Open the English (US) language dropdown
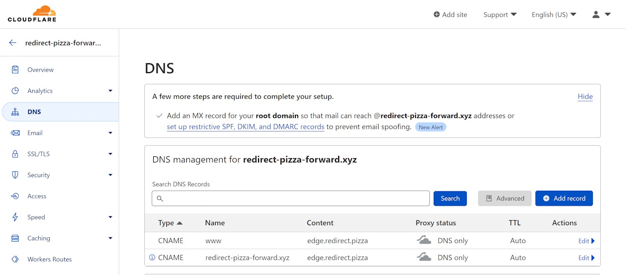 click(554, 14)
